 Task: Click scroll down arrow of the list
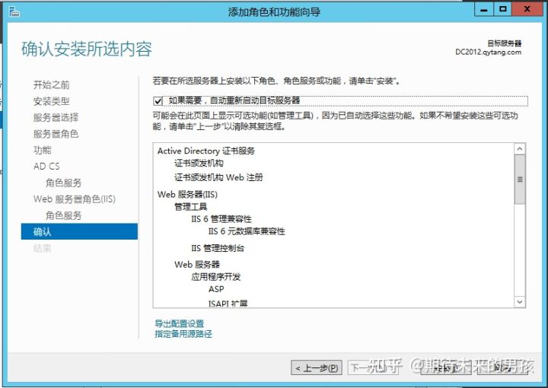520,302
